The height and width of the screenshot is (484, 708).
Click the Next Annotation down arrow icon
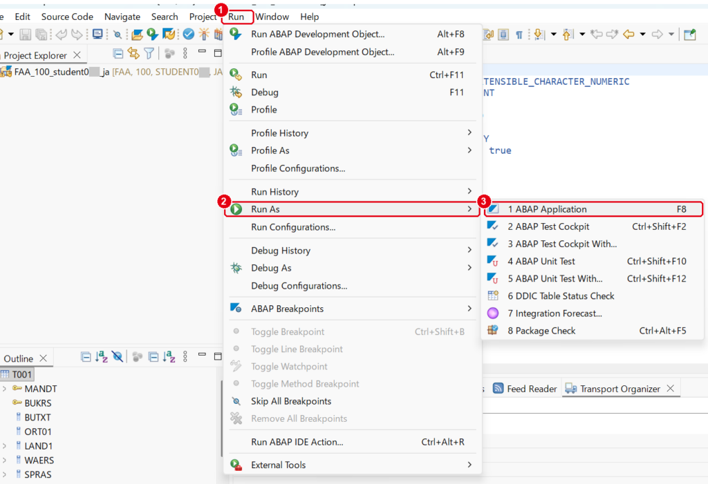[x=538, y=35]
